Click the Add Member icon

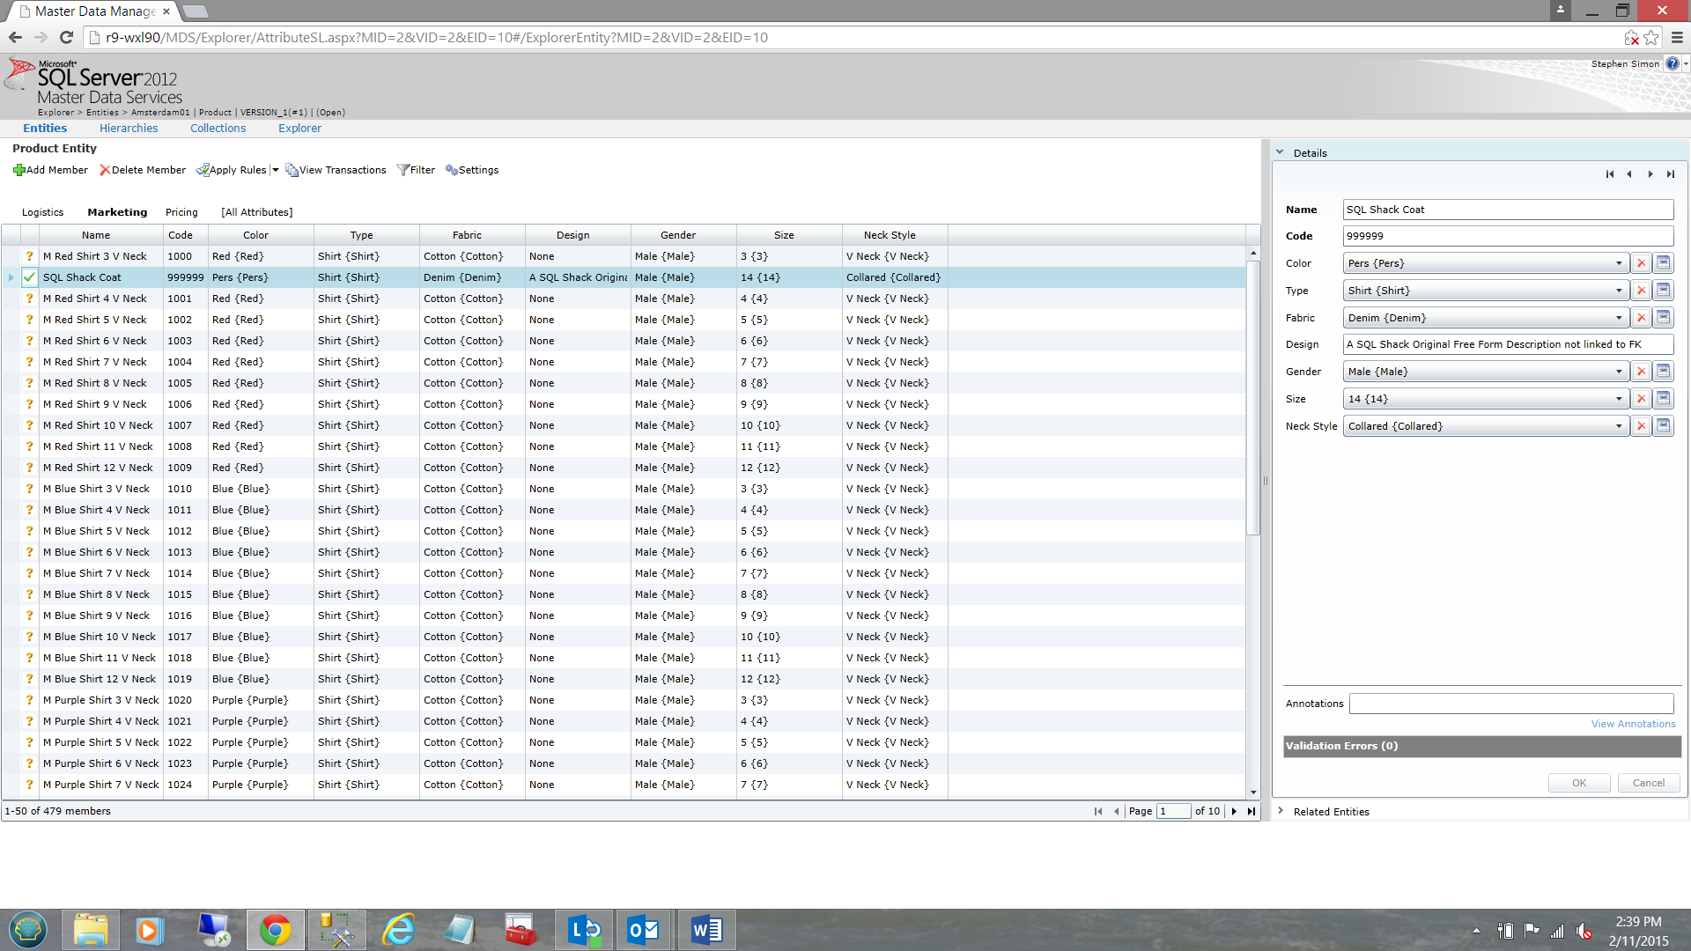(x=19, y=170)
